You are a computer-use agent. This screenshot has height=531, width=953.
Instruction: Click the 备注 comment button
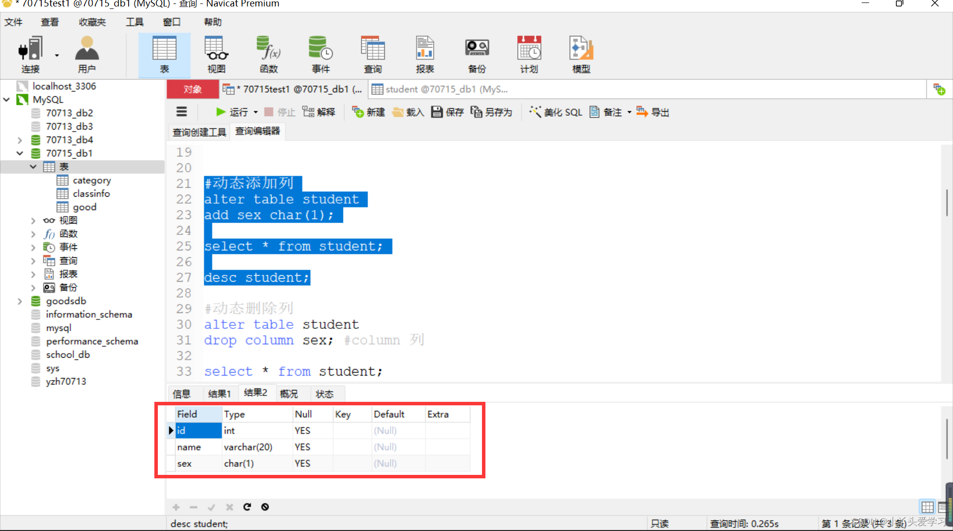coord(606,112)
